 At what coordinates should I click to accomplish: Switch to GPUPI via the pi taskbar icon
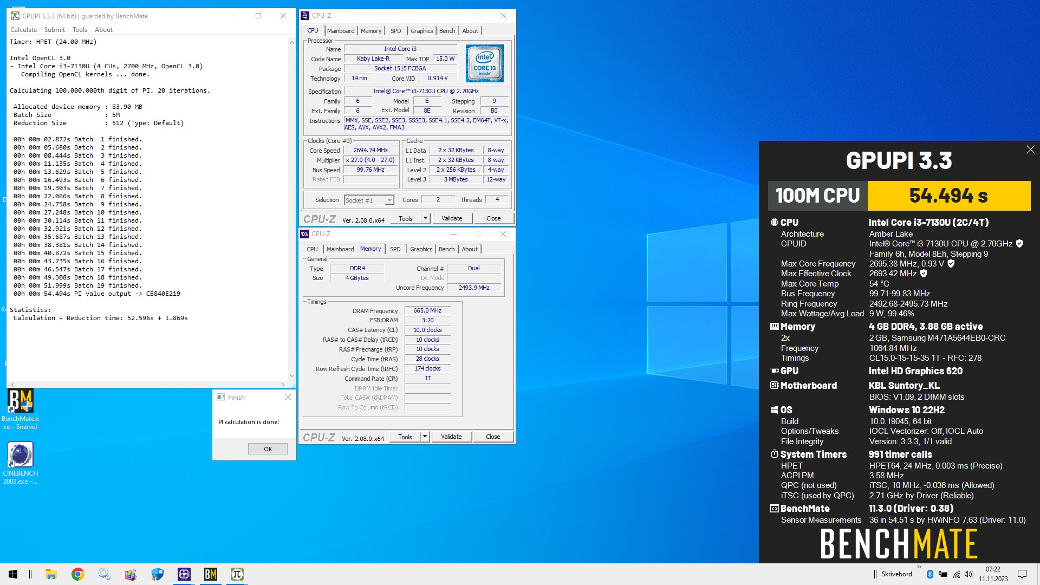click(237, 574)
